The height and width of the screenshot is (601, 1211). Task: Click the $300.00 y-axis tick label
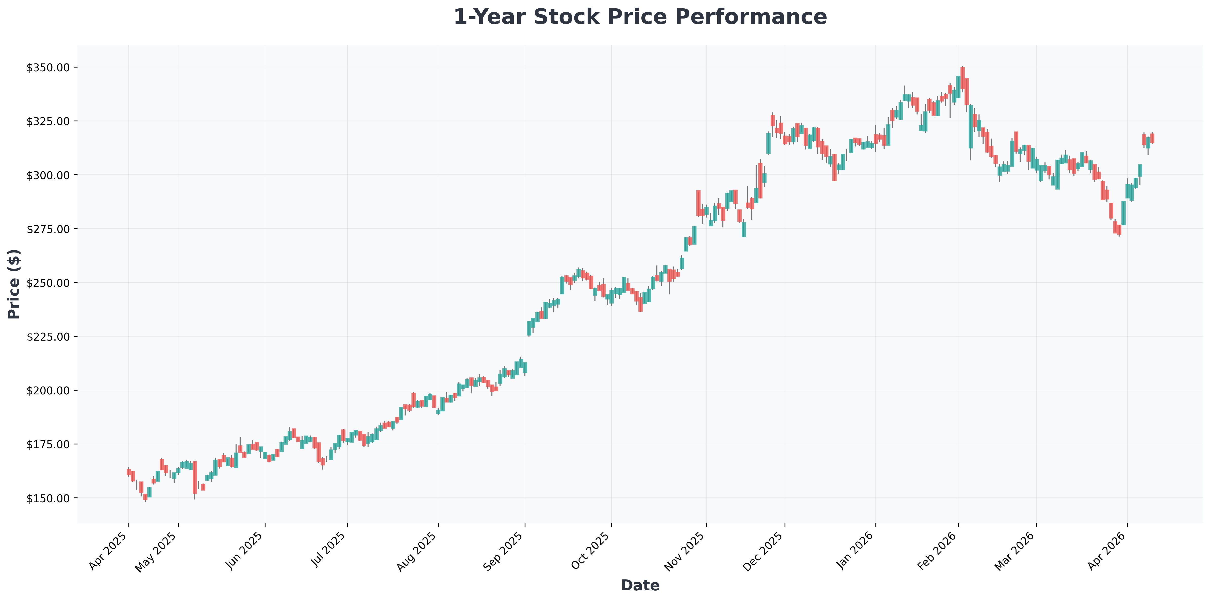coord(46,175)
